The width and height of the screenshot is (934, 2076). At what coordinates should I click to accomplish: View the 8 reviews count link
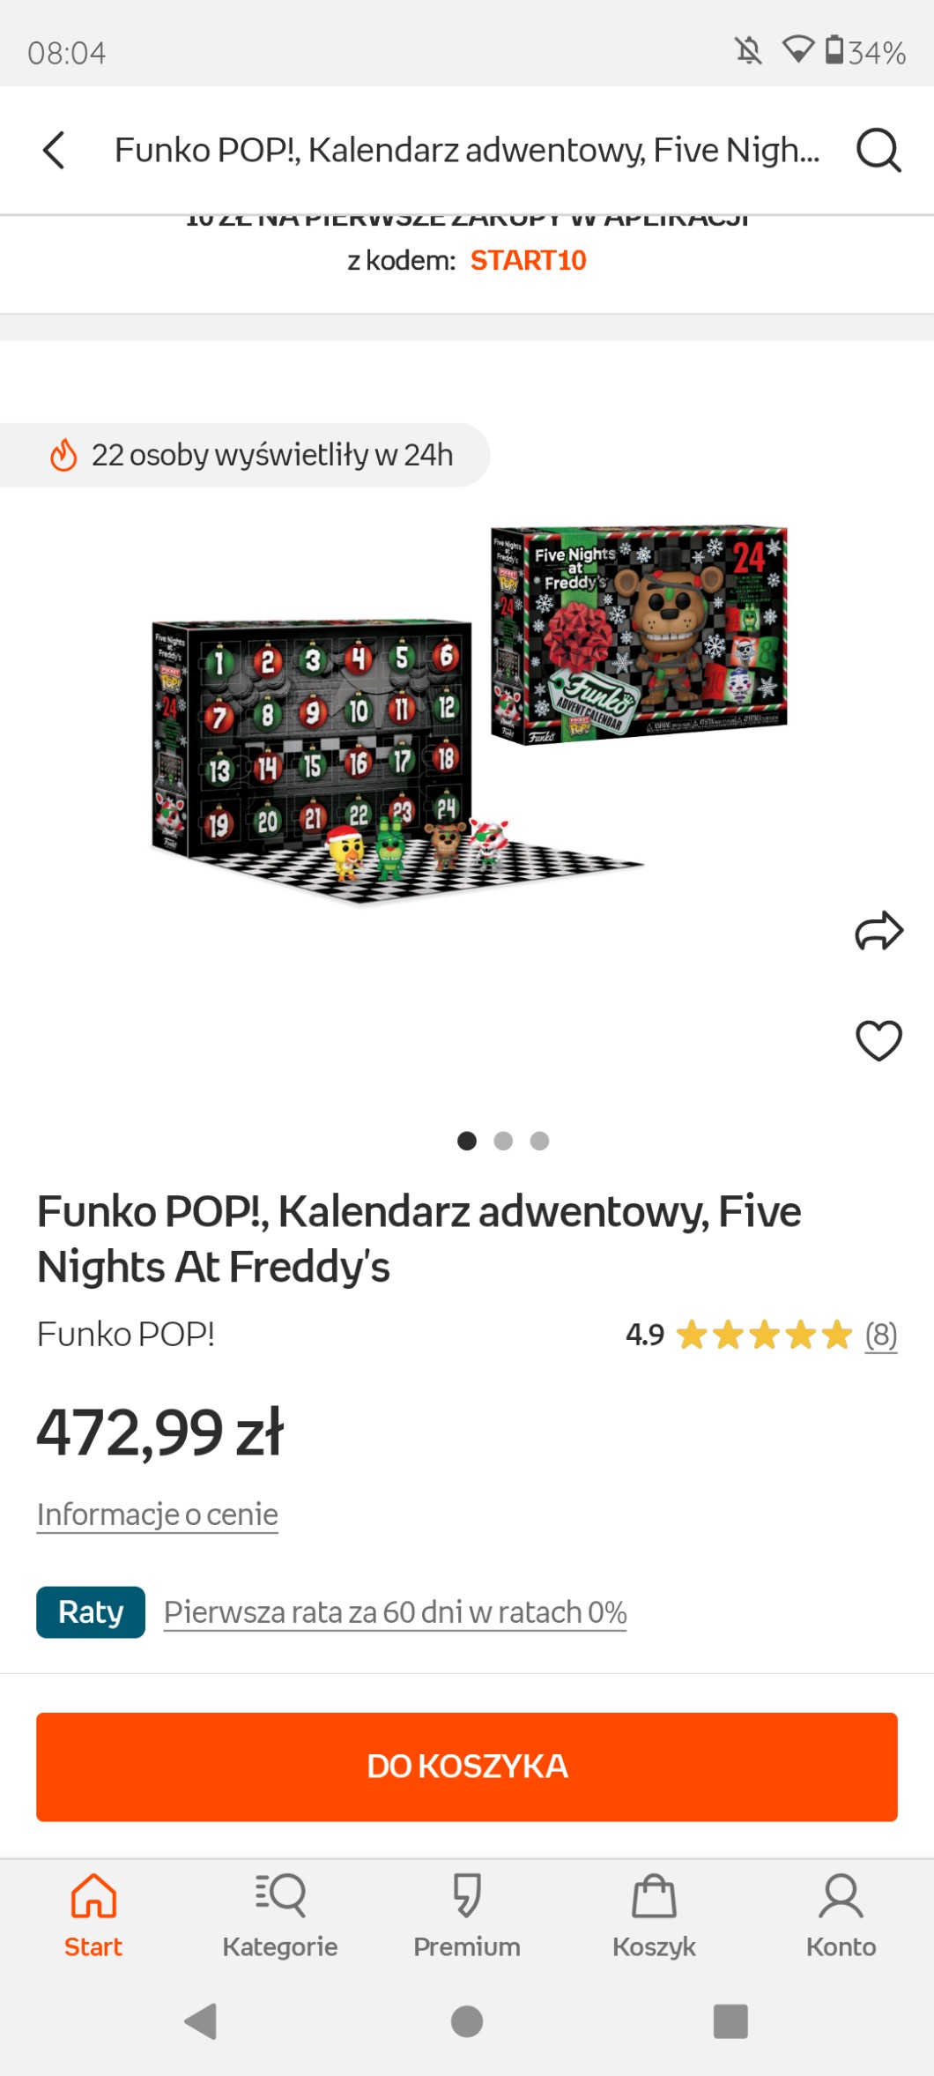coord(881,1335)
